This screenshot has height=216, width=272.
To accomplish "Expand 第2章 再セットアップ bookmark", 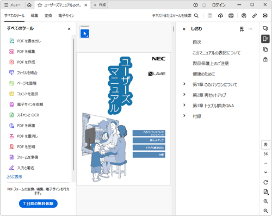I will click(x=184, y=94).
